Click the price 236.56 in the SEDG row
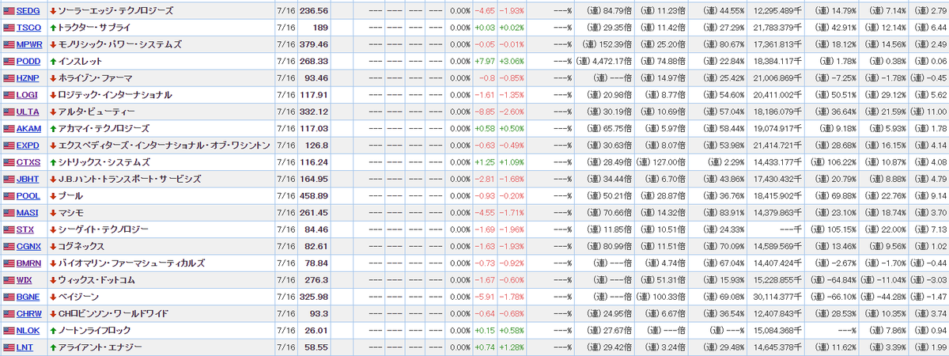The width and height of the screenshot is (949, 356). pos(313,10)
